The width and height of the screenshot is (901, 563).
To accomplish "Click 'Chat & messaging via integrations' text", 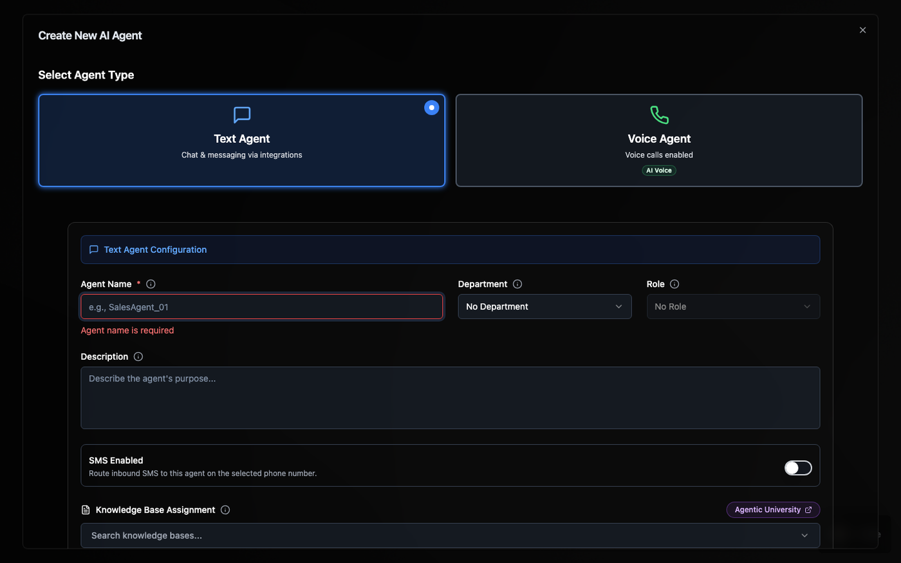I will (242, 155).
